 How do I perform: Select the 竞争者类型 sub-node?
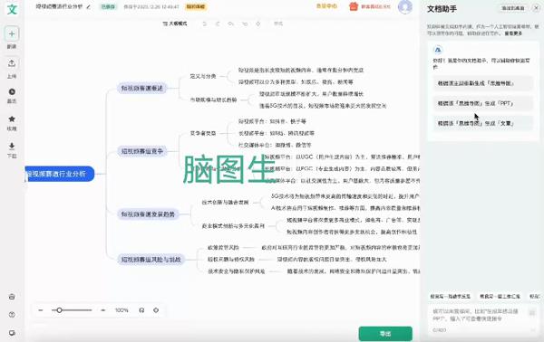point(203,133)
